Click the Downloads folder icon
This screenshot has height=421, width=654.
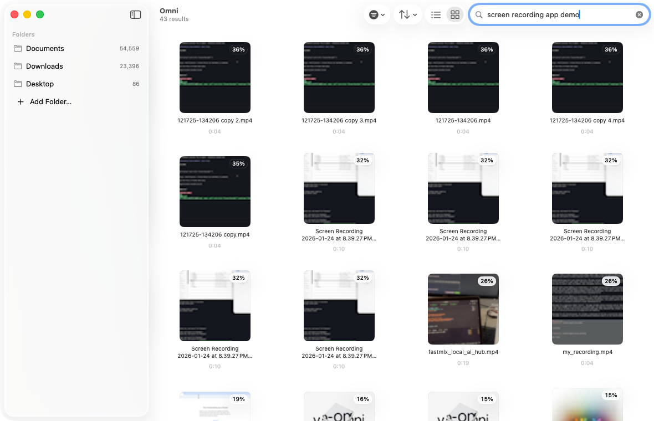point(18,66)
